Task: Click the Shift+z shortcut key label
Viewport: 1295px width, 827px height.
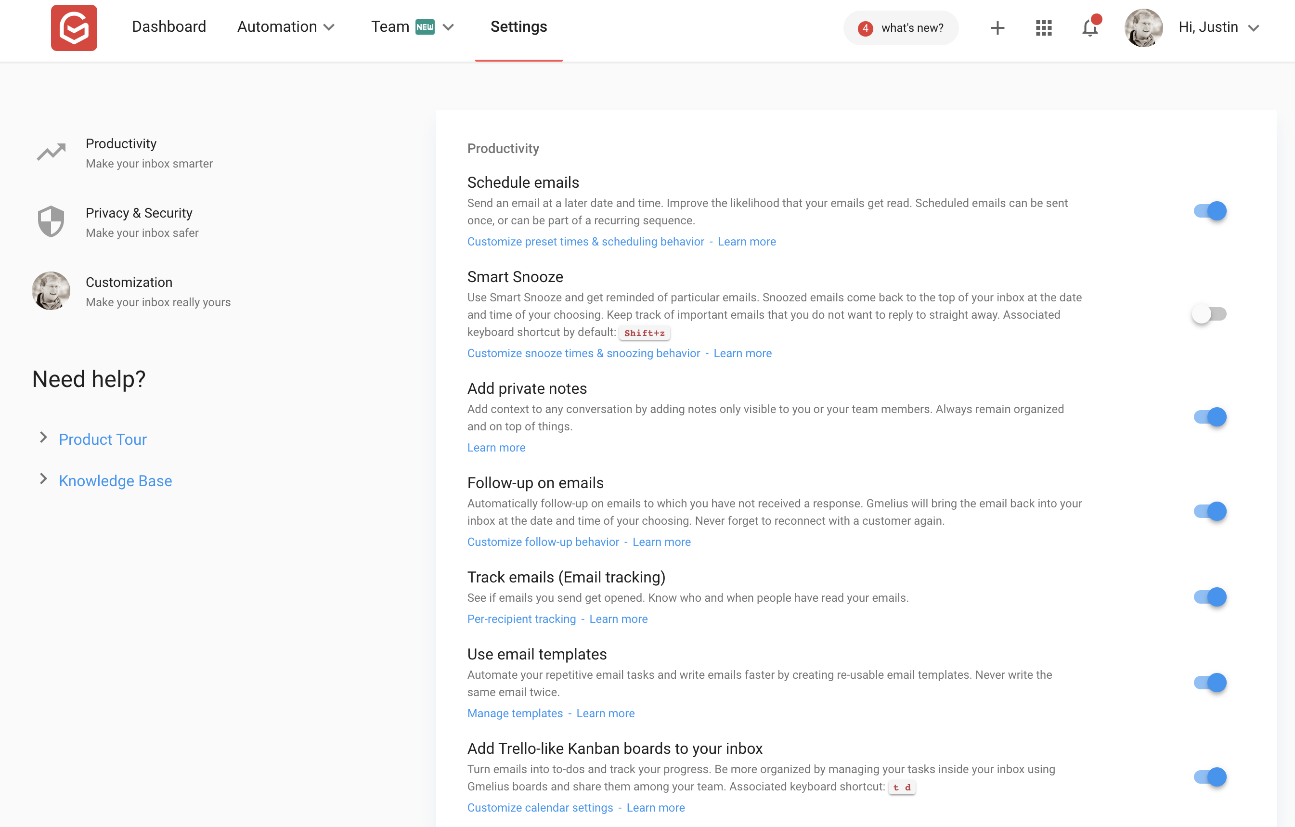Action: pos(644,334)
